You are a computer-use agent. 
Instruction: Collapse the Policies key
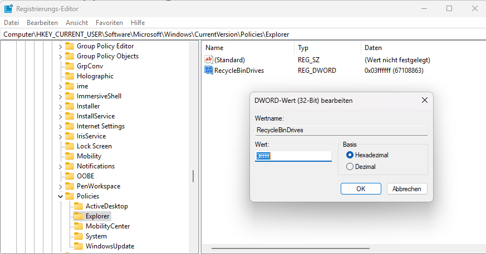tap(61, 196)
